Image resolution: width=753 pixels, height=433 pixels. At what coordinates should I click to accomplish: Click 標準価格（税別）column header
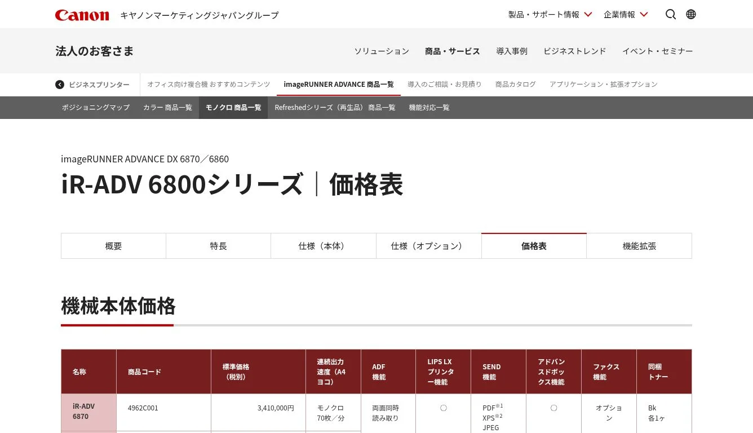pos(259,372)
